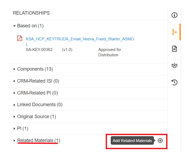The width and height of the screenshot is (189, 159).
Task: Open the Timeline history clock icon
Action: (174, 82)
